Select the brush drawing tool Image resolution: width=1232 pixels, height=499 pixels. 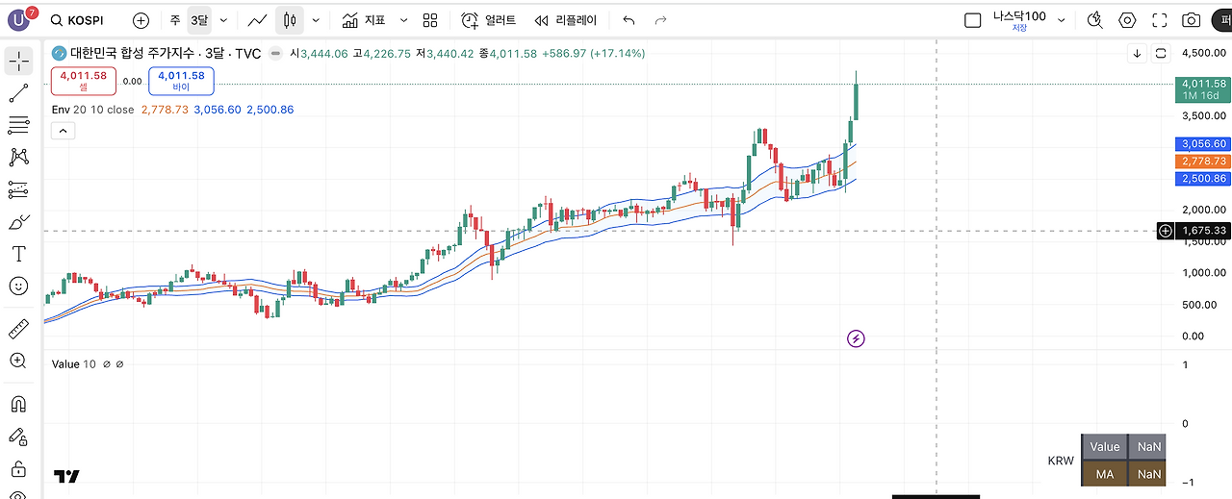pyautogui.click(x=18, y=222)
